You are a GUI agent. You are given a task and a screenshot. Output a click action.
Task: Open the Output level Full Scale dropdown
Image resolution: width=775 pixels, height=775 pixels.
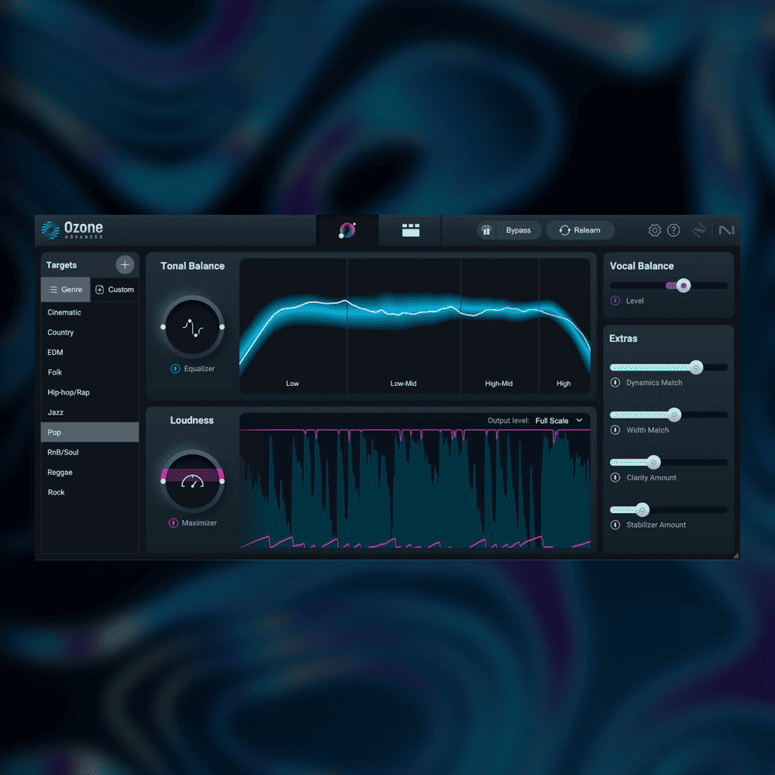pyautogui.click(x=559, y=421)
